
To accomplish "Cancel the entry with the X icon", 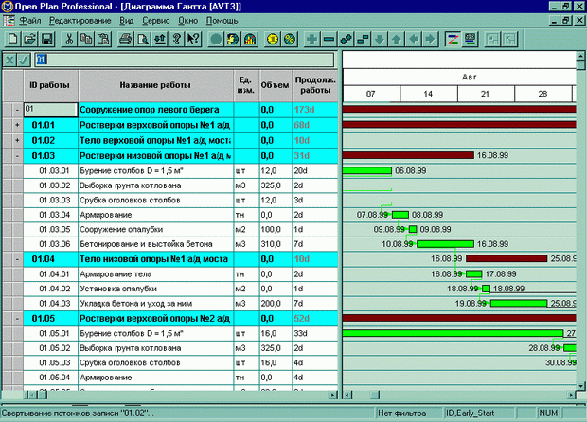I will coord(9,61).
